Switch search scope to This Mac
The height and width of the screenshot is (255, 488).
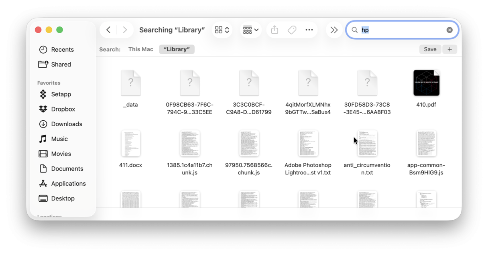tap(140, 49)
